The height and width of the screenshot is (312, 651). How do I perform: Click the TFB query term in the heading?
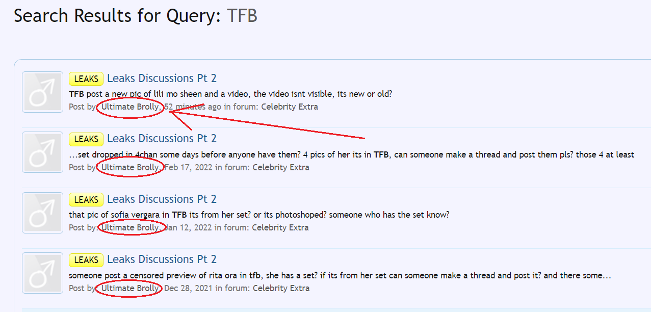242,16
